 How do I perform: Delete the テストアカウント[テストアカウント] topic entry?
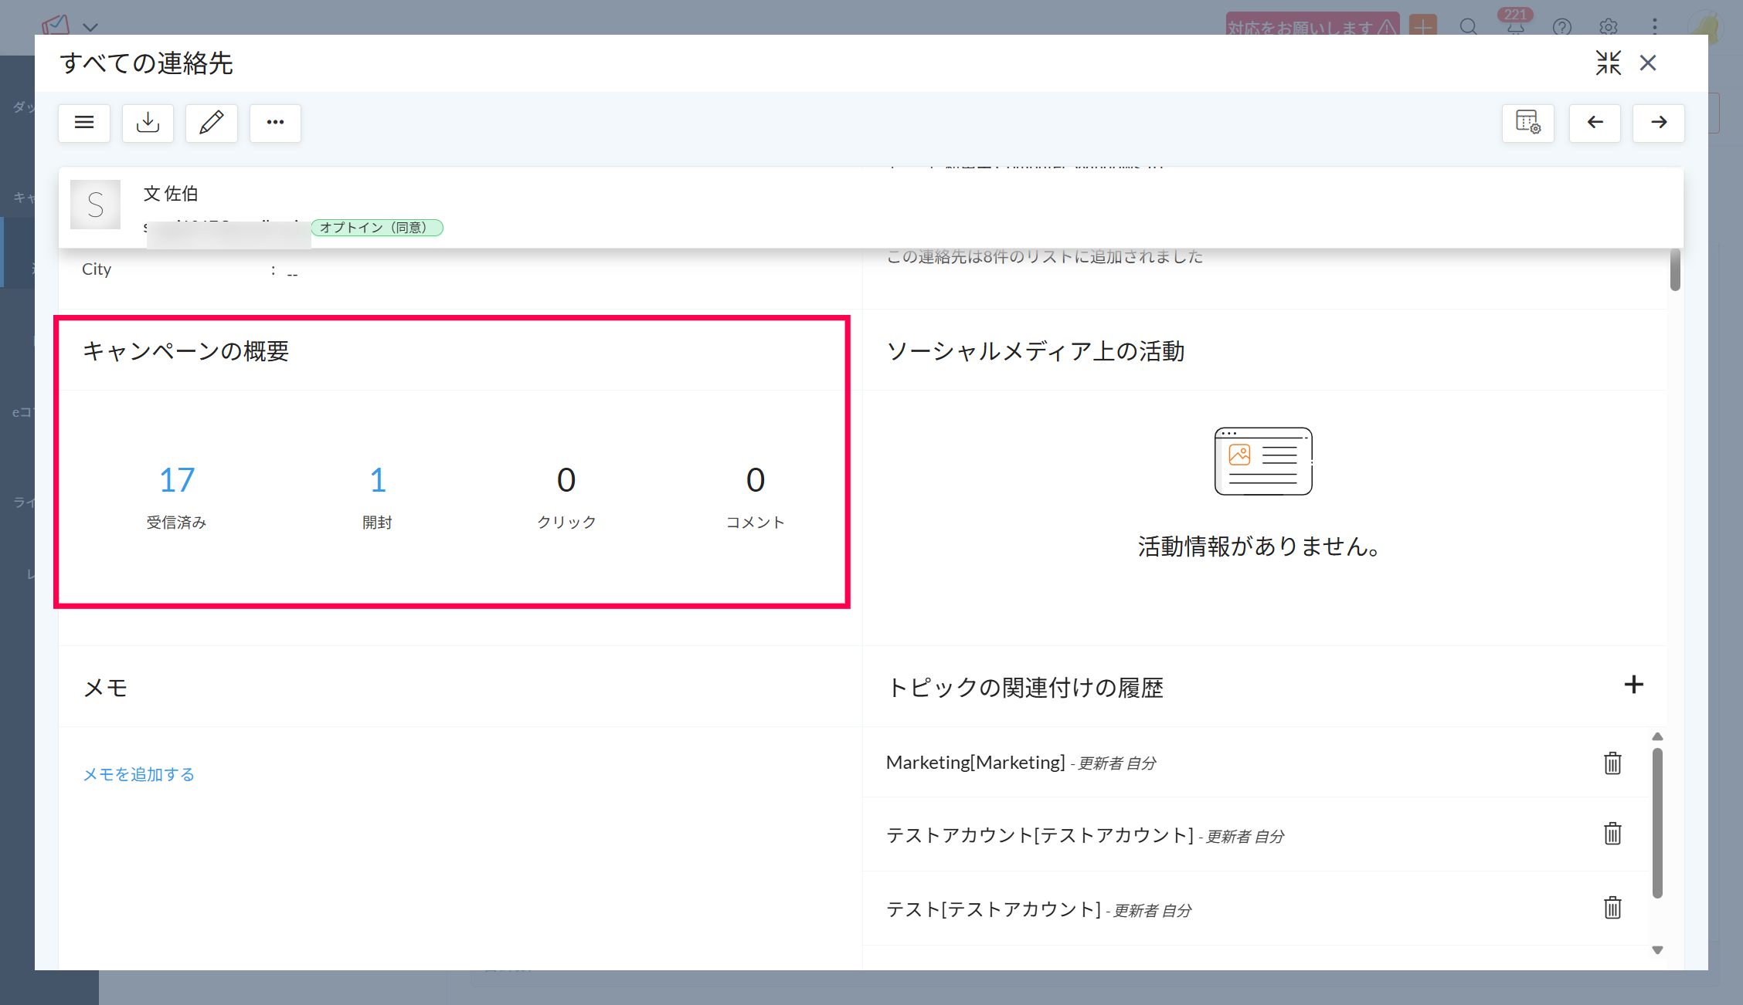pos(1612,834)
